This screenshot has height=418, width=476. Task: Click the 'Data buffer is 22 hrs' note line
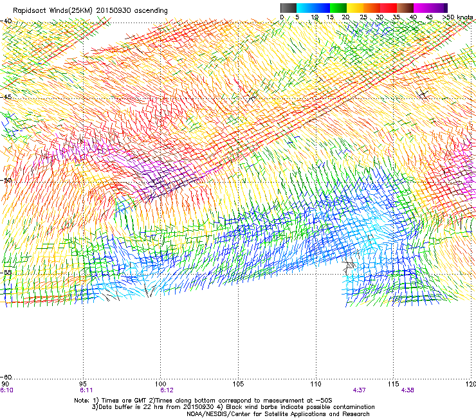tap(233, 407)
